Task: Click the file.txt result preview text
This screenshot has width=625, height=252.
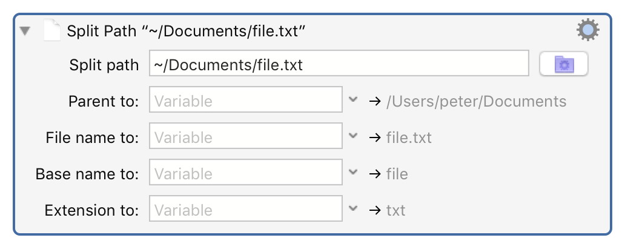Action: click(409, 138)
